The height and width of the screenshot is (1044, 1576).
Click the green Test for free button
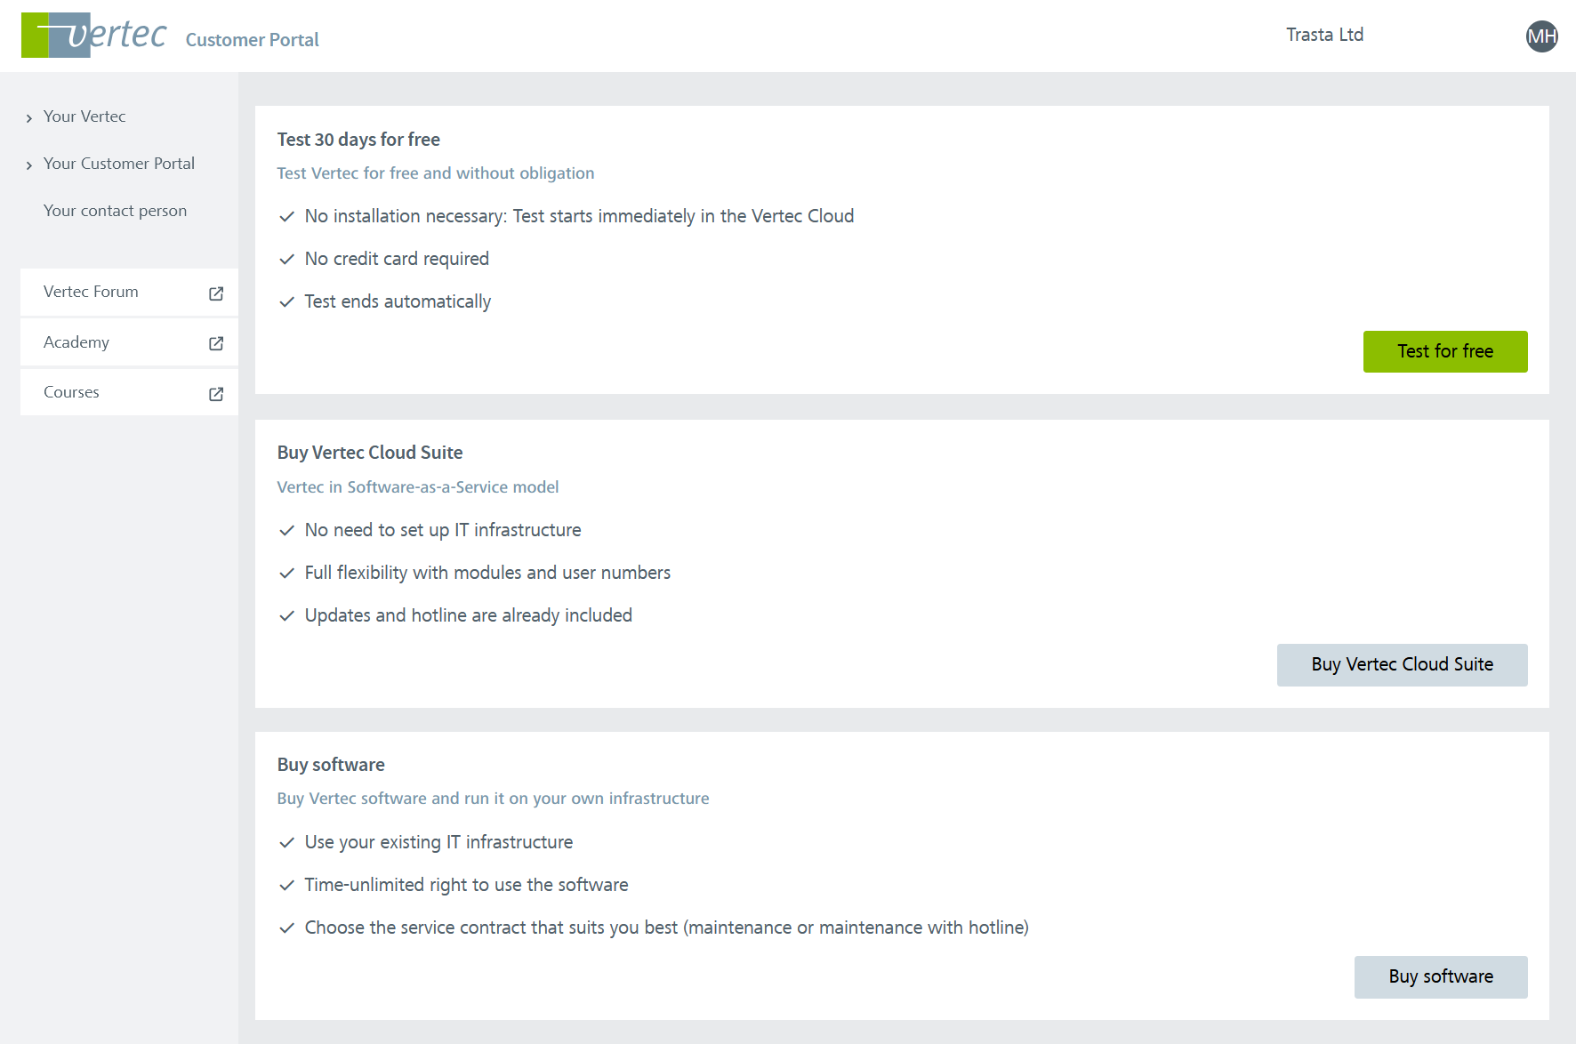(x=1444, y=351)
